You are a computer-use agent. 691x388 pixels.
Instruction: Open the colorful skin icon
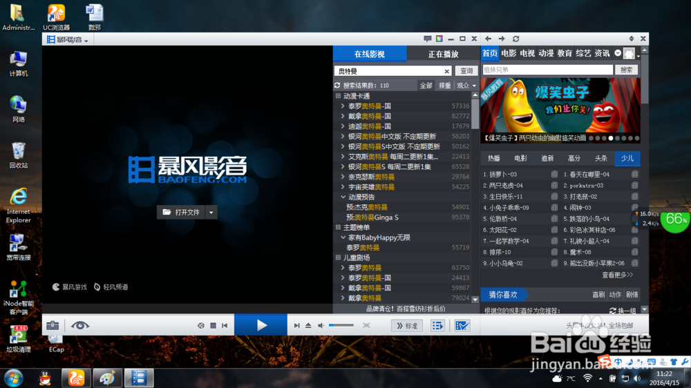pyautogui.click(x=439, y=39)
